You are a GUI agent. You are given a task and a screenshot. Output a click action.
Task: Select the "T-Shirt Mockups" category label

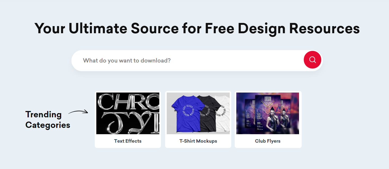(198, 141)
